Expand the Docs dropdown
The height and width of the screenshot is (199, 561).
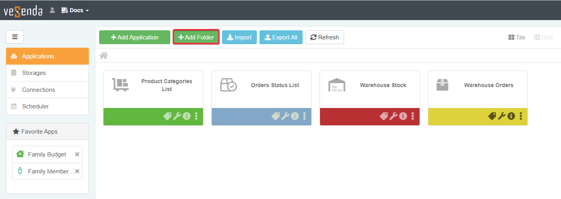click(x=75, y=10)
